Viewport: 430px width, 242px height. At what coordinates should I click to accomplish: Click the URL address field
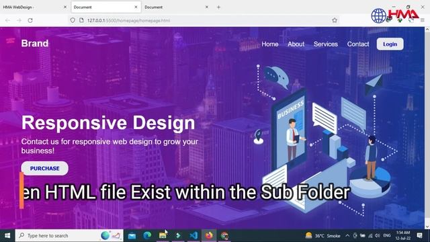click(204, 20)
